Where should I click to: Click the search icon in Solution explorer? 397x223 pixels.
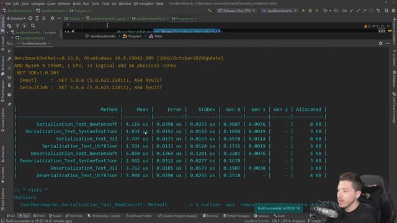pyautogui.click(x=33, y=26)
